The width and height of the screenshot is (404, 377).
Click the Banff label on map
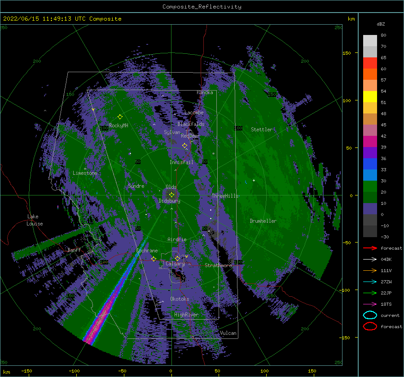(74, 250)
